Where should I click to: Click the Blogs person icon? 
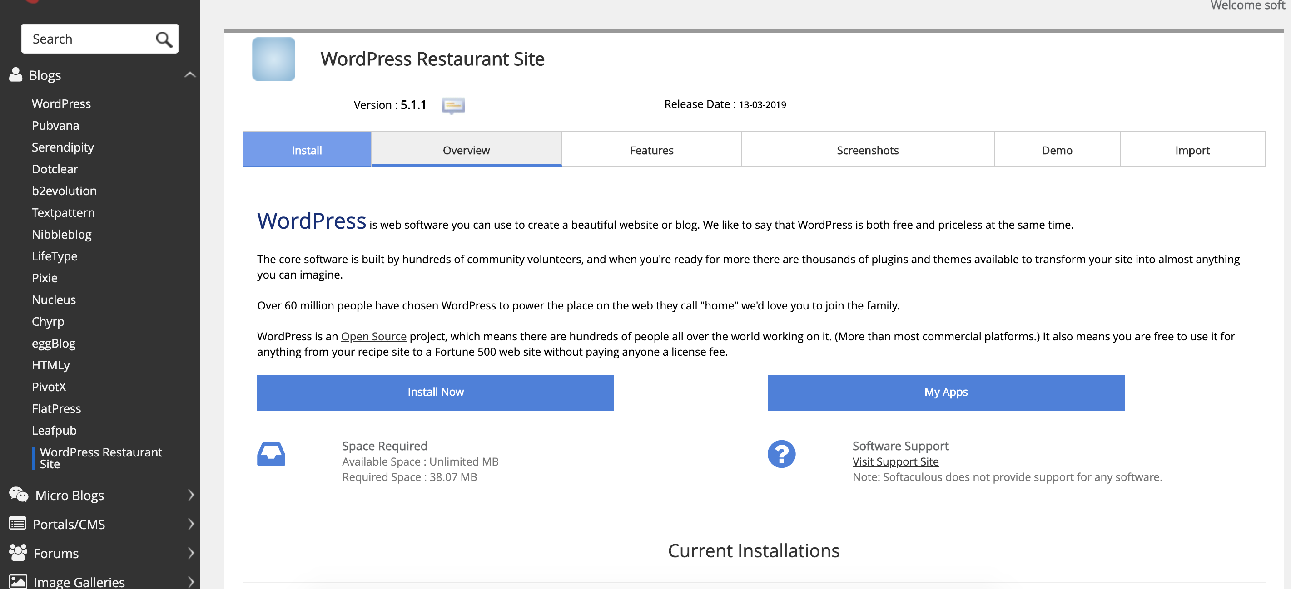tap(16, 74)
